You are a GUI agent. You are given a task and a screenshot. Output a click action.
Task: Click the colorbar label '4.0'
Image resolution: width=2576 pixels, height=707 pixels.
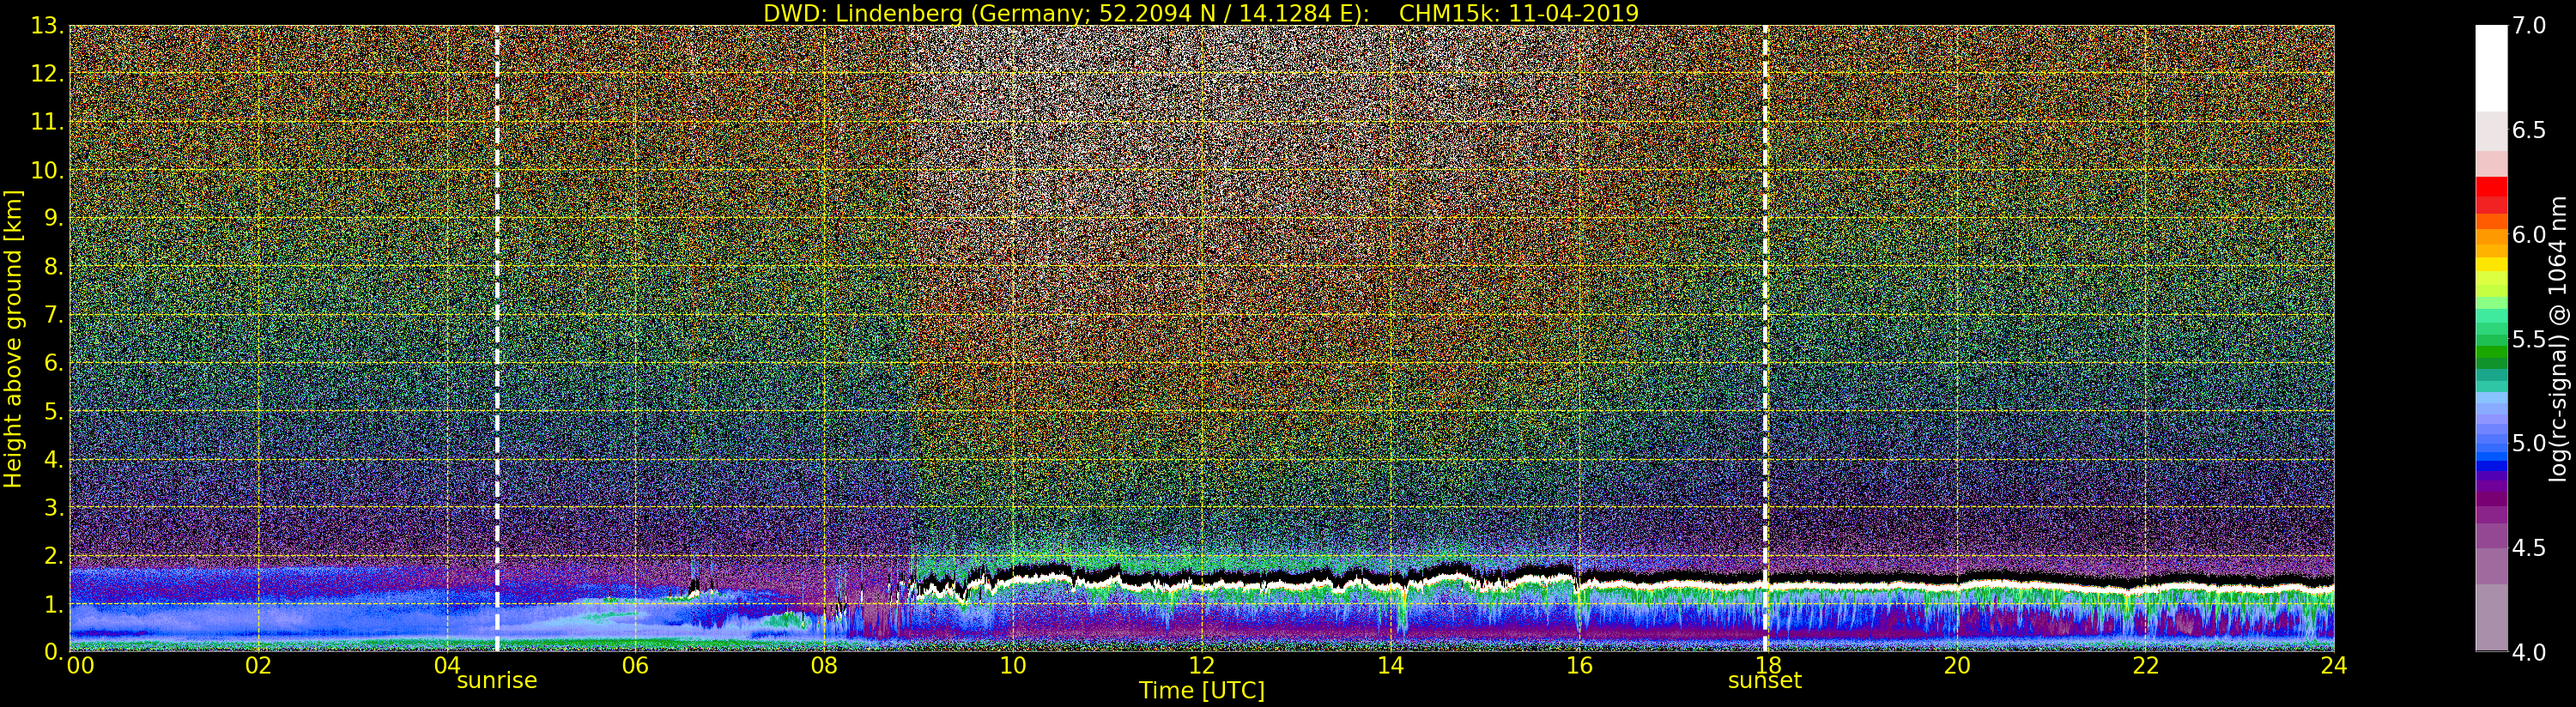(x=2529, y=652)
